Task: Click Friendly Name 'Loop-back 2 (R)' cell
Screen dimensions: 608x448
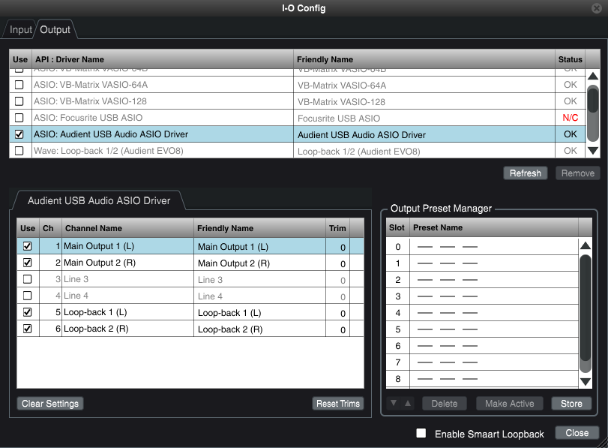Action: tap(259, 329)
